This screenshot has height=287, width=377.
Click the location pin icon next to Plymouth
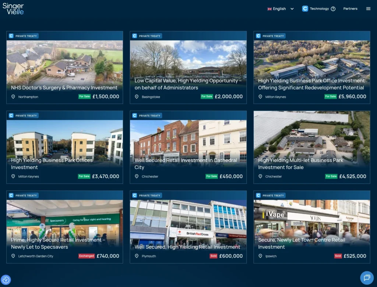(x=137, y=256)
